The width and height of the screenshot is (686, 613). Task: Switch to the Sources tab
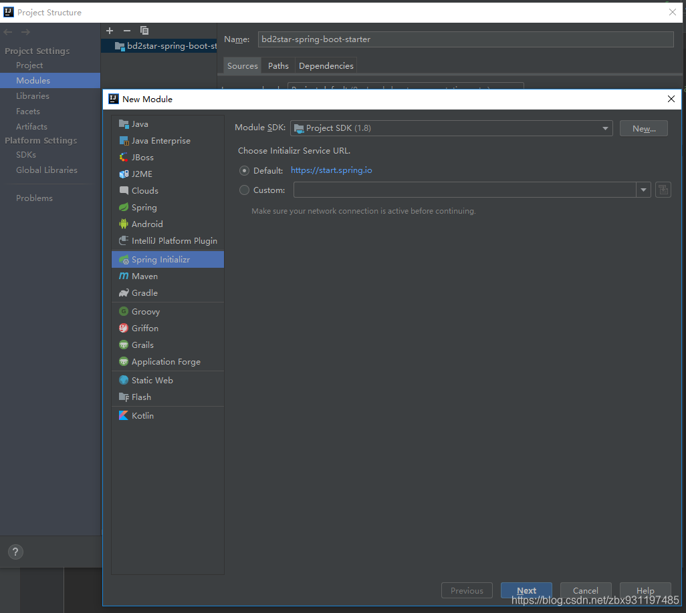243,66
